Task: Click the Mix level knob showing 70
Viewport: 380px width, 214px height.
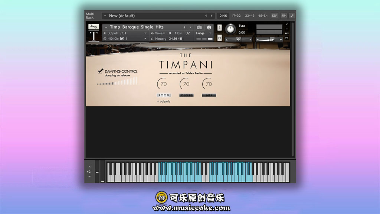Action: [x=208, y=84]
